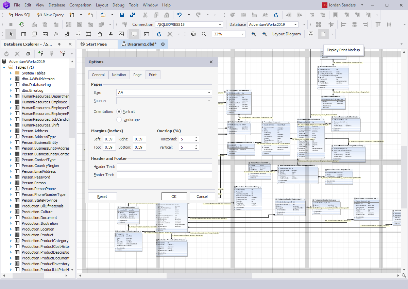Close the Diagram1.dbd tab

pos(163,44)
